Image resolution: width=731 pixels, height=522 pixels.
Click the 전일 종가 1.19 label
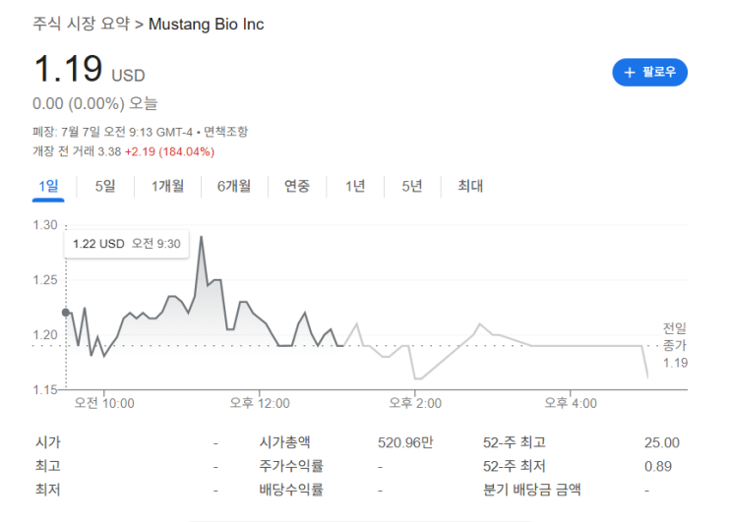[x=674, y=345]
